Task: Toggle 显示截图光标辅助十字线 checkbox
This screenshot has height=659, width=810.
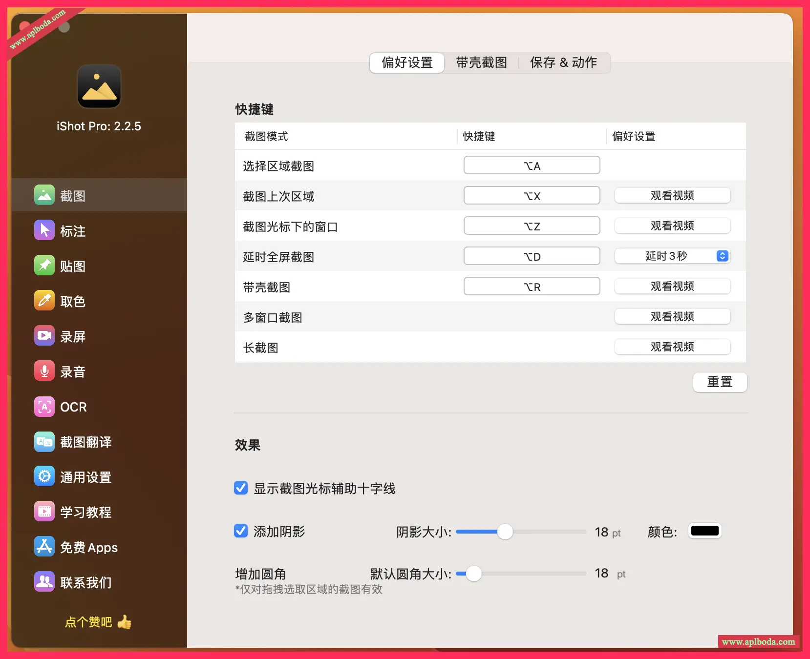Action: 241,488
